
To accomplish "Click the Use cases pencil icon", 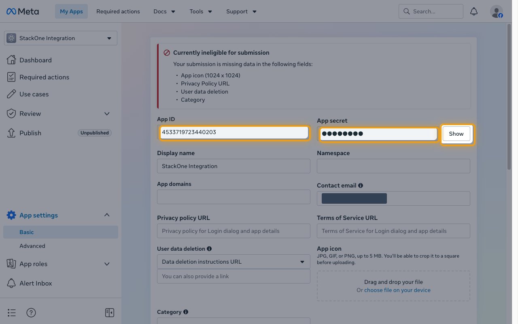I will tap(11, 94).
